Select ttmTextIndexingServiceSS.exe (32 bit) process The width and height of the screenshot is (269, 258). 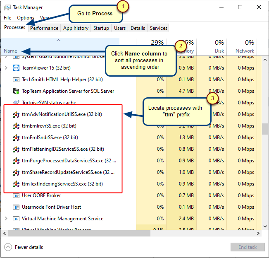(x=62, y=184)
